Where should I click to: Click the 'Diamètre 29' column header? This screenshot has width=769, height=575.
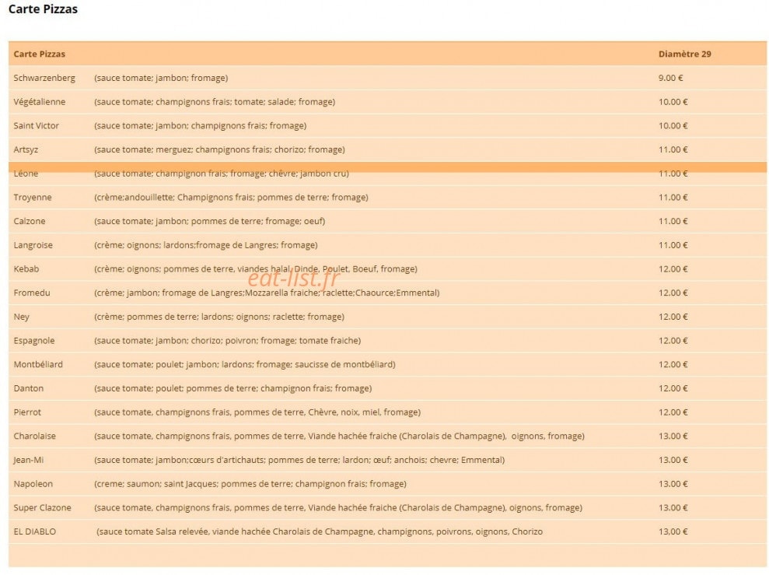tap(685, 54)
